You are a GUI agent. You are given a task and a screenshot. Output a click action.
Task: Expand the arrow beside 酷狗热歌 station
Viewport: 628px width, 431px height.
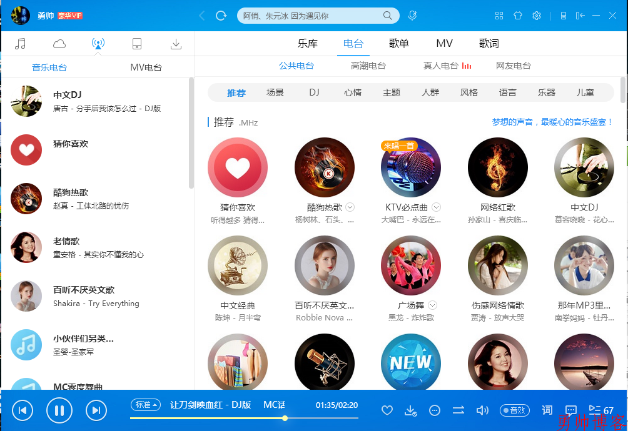tap(350, 207)
